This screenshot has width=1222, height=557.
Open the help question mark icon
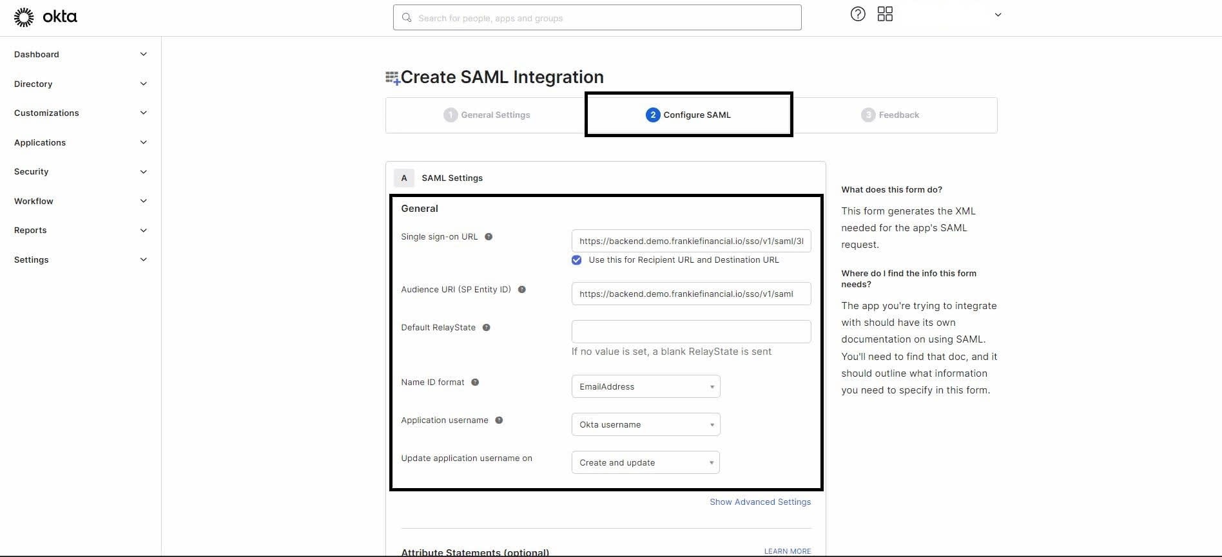click(x=857, y=14)
